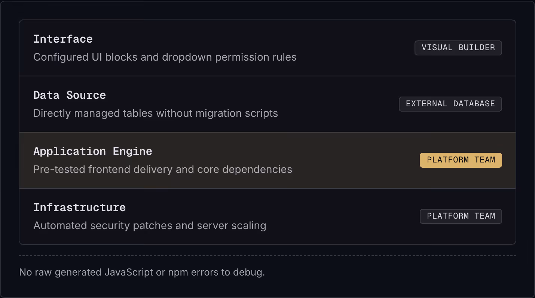Click the VISUAL BUILDER badge
Viewport: 535px width, 298px height.
pyautogui.click(x=458, y=48)
